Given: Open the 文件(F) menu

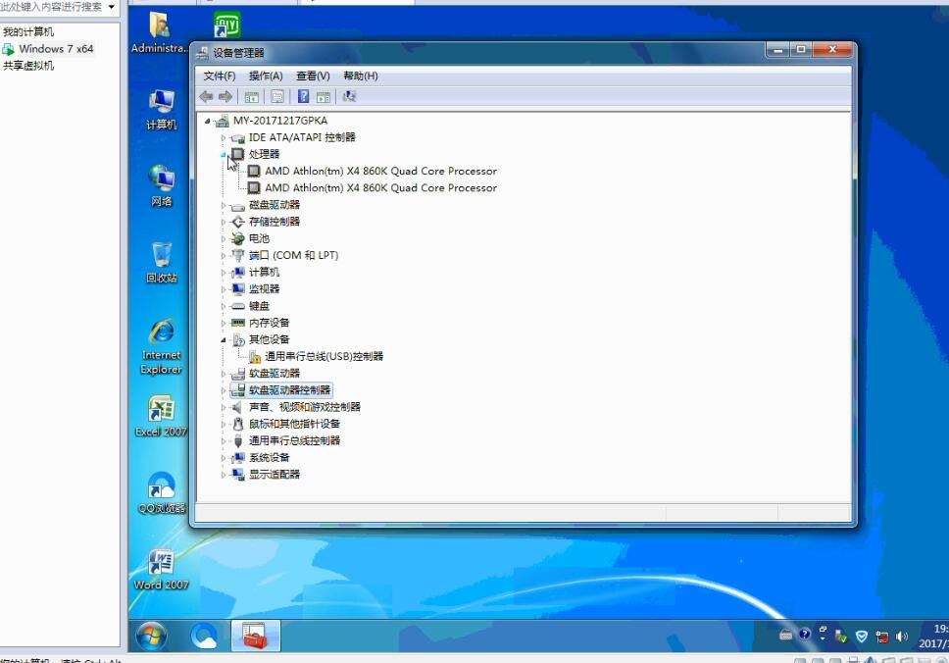Looking at the screenshot, I should pyautogui.click(x=219, y=76).
